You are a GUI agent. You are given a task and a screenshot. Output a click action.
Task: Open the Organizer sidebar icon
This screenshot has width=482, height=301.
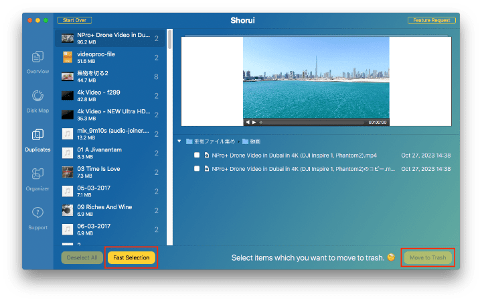[x=37, y=174]
